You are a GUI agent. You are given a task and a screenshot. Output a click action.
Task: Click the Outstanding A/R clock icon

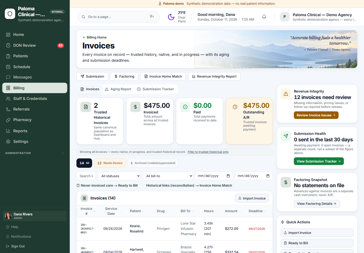[x=235, y=107]
